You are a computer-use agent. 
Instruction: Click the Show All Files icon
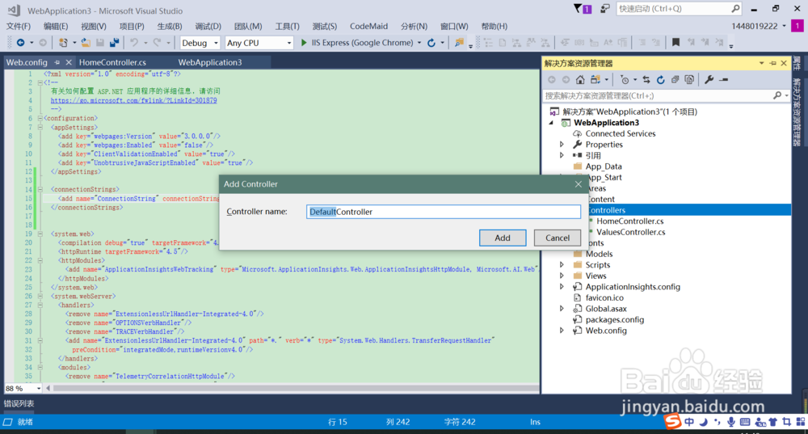point(689,80)
